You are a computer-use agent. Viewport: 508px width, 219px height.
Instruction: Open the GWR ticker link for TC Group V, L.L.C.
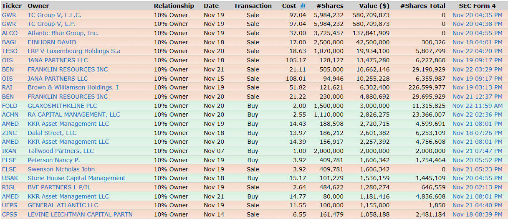(9, 15)
